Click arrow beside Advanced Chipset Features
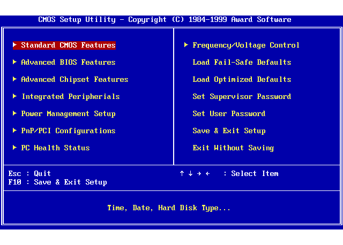Image resolution: width=343 pixels, height=245 pixels. 14,79
